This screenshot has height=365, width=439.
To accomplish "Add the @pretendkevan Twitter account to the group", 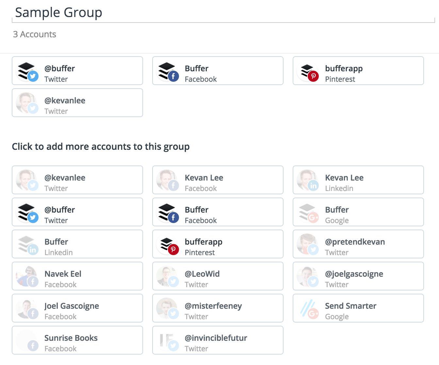I will tap(358, 244).
